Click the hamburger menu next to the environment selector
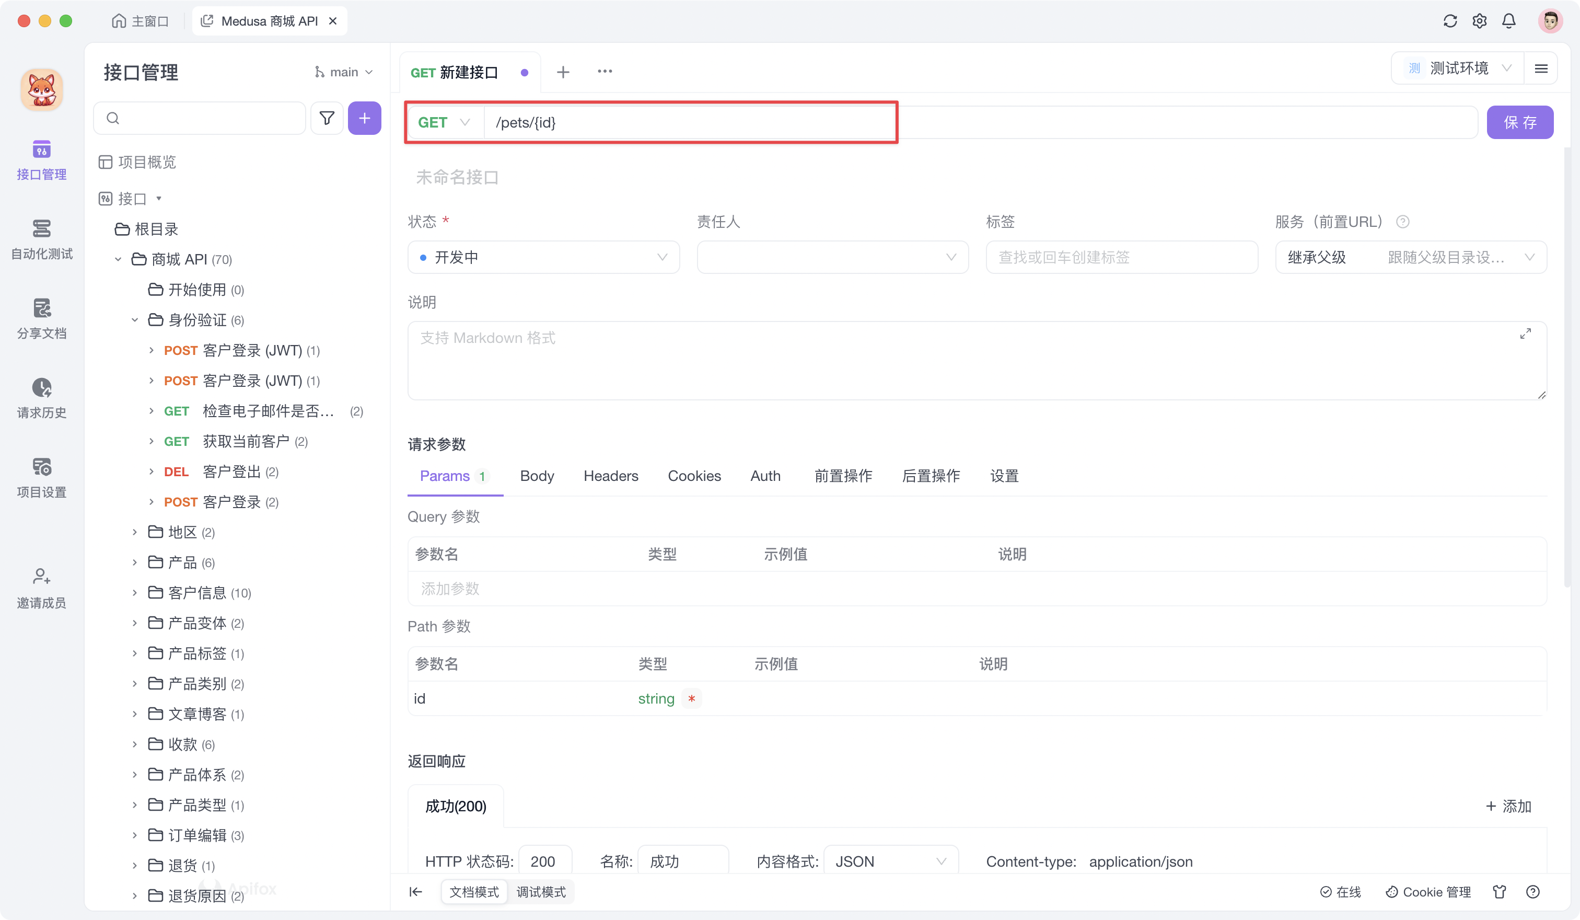This screenshot has width=1580, height=920. 1540,68
